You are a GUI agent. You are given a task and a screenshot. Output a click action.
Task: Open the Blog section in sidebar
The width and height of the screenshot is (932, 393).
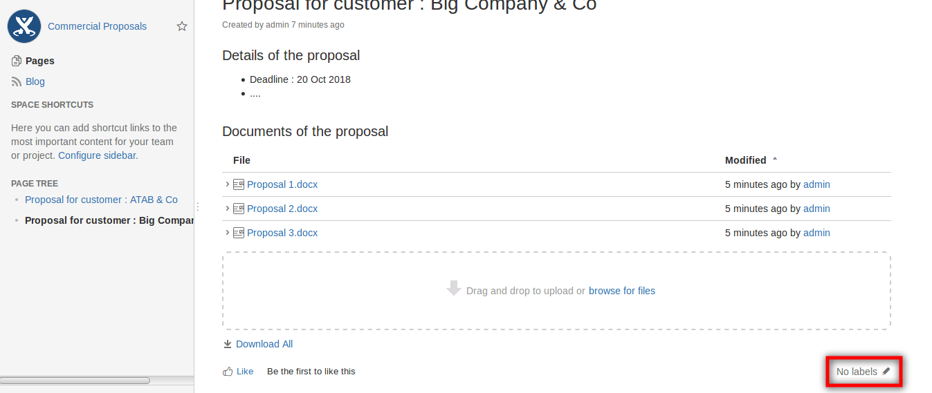35,82
